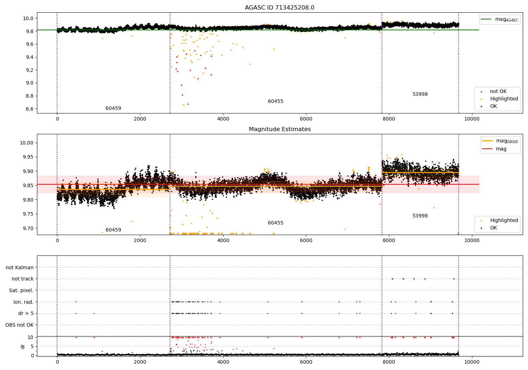Image resolution: width=528 pixels, height=370 pixels.
Task: Click the 8.6 y-axis tick of top plot
Action: coord(29,109)
